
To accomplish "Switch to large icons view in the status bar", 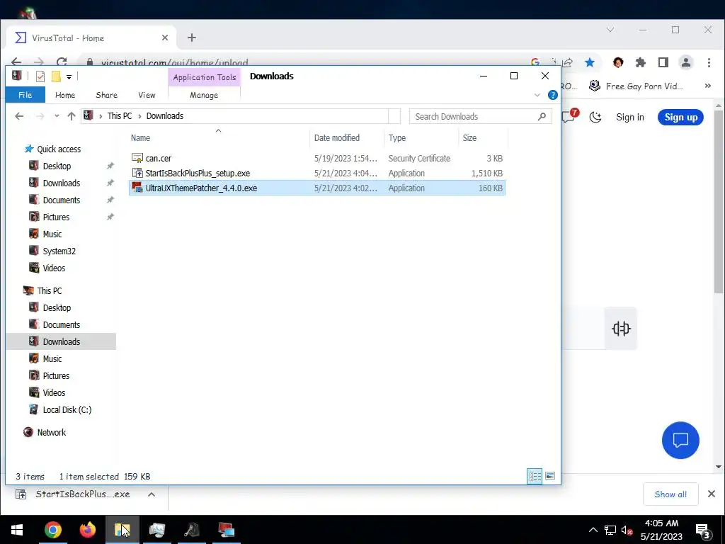I will click(x=550, y=476).
